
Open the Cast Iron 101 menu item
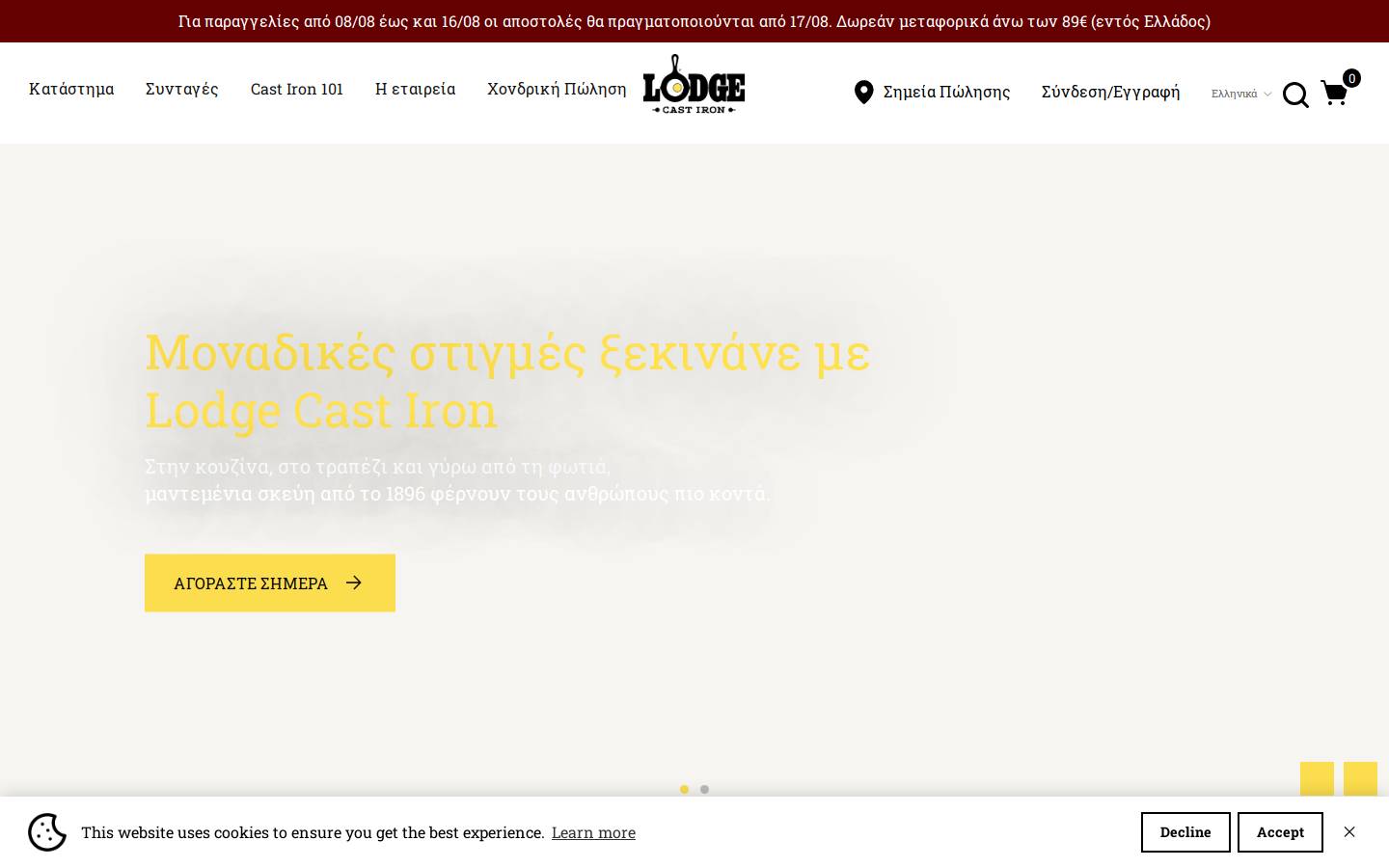pyautogui.click(x=297, y=89)
